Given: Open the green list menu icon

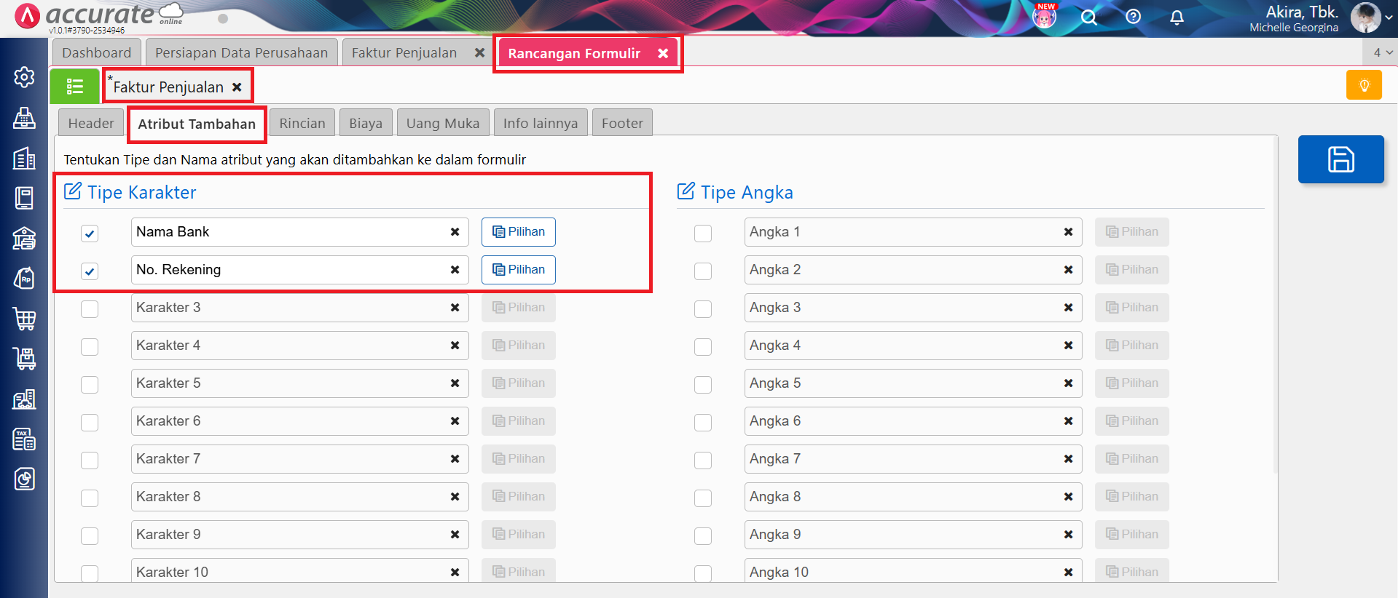Looking at the screenshot, I should tap(74, 87).
